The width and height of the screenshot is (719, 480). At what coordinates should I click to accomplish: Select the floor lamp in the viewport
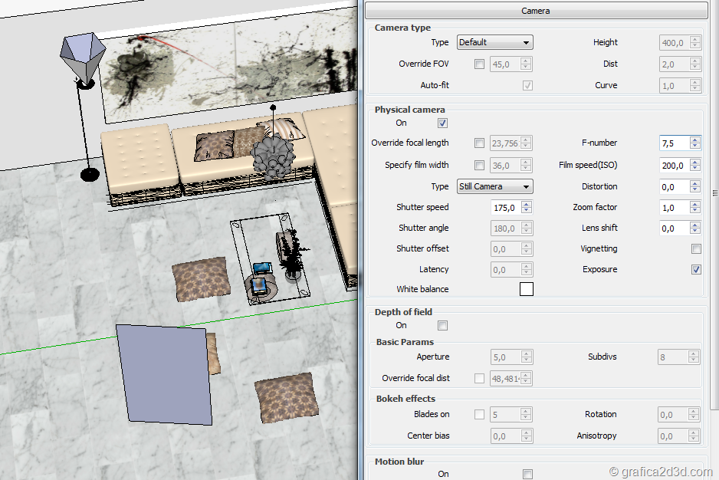[81, 58]
